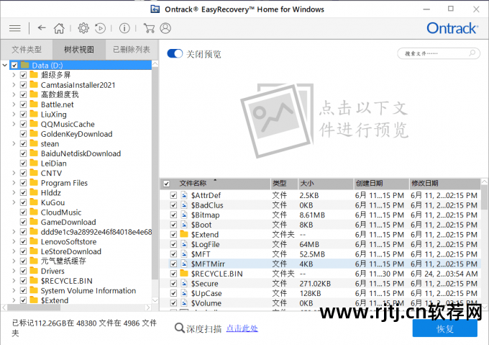Screen dimensions: 489x345
Task: Expand the 超级多屏 folder
Action: pos(14,75)
